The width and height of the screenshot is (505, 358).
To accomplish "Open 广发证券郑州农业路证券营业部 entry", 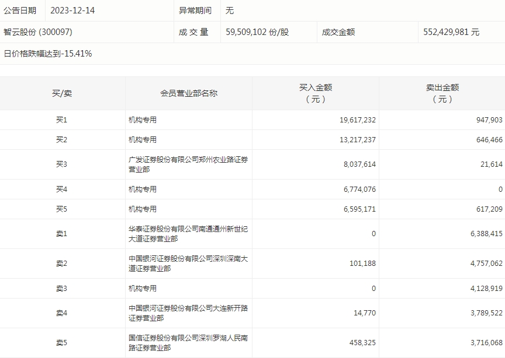I will [188, 164].
